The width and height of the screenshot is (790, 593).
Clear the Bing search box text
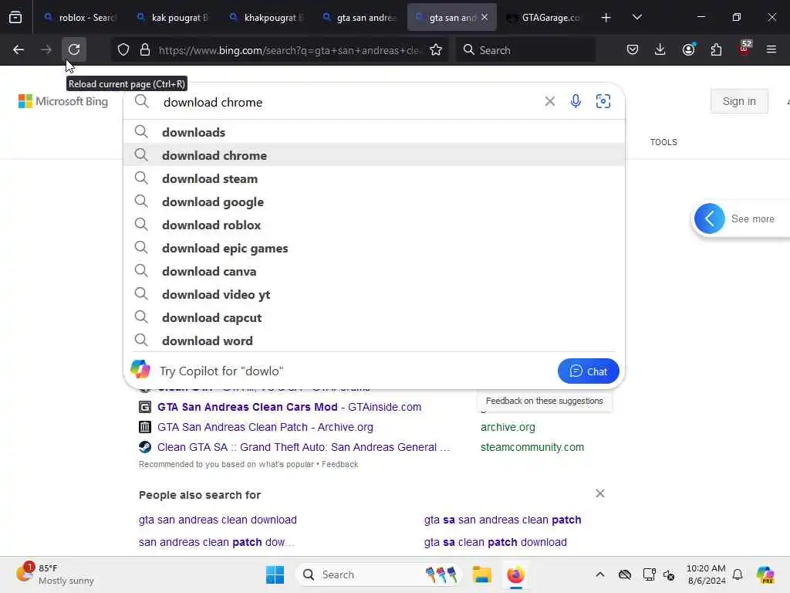pyautogui.click(x=549, y=101)
